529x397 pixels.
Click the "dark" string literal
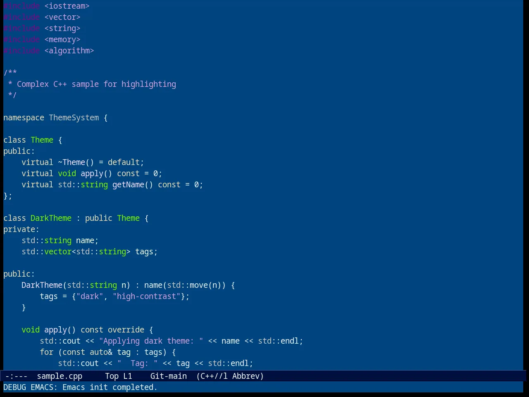pos(90,296)
